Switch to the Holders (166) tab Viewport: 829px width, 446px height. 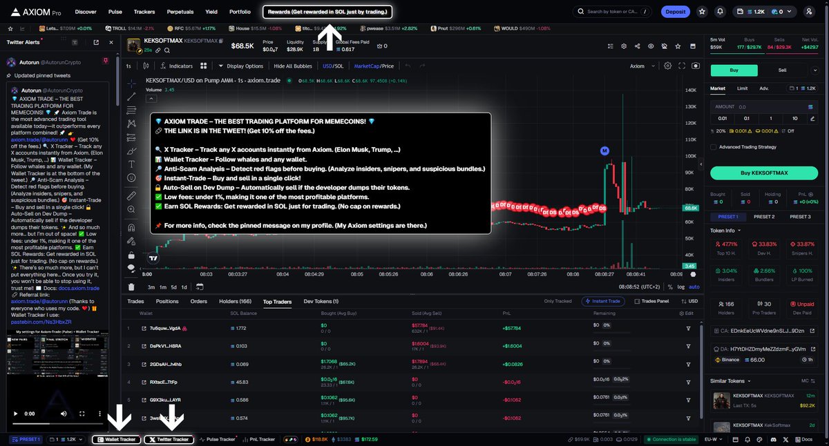point(236,302)
